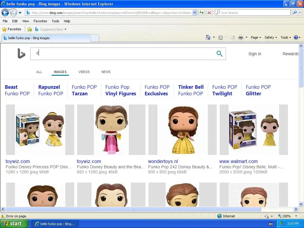Click the RSS feeds icon
Screen dimensions: 304x228
(221, 38)
